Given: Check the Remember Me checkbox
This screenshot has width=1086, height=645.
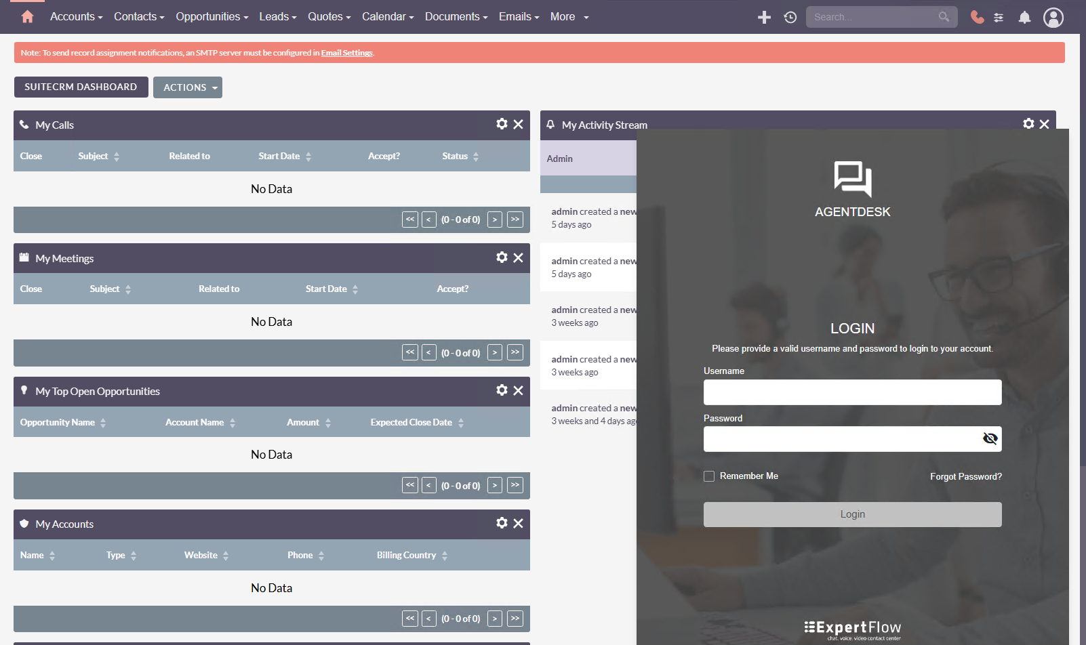Looking at the screenshot, I should (x=709, y=476).
